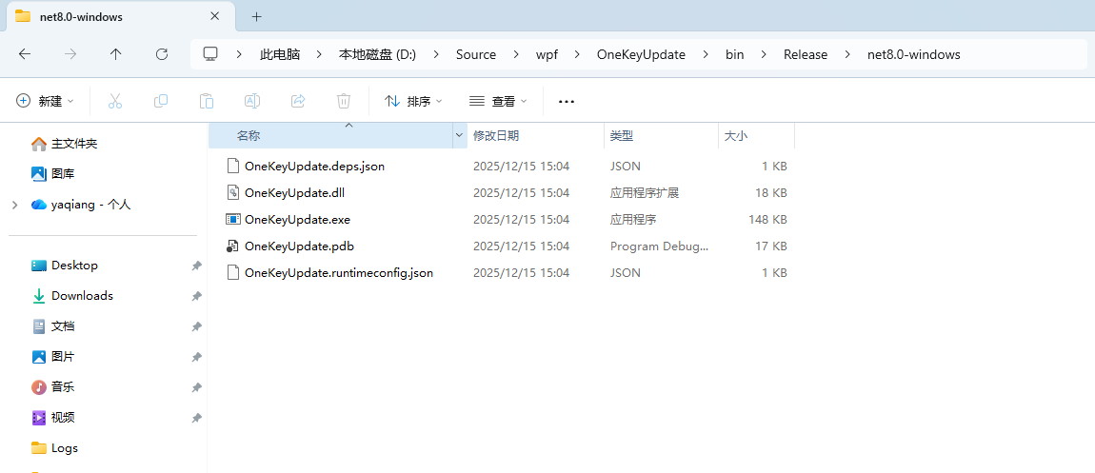Screen dimensions: 1095x473
Task: Open Desktop in sidebar
Action: (65, 266)
